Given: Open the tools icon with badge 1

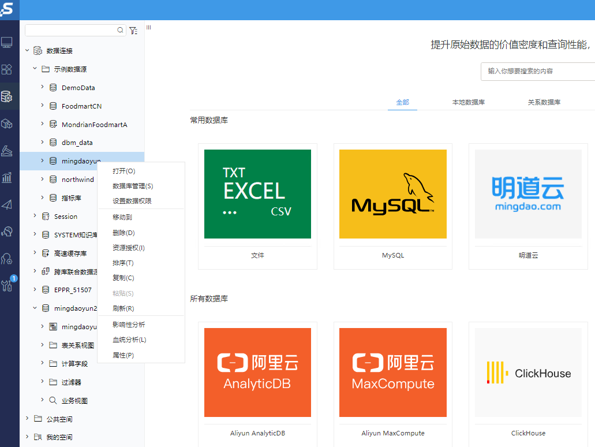Looking at the screenshot, I should (7, 285).
